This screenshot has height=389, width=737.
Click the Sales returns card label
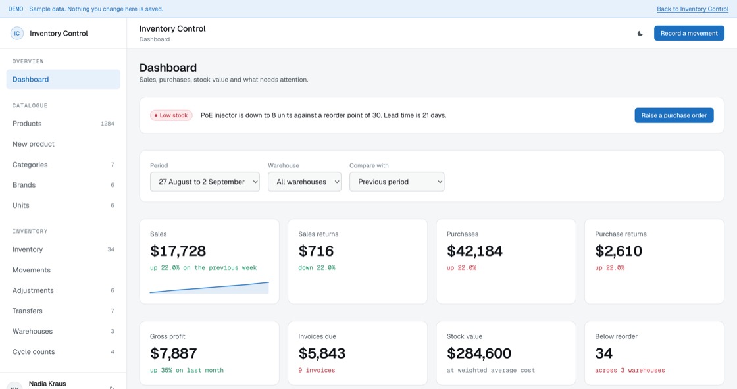pos(318,234)
